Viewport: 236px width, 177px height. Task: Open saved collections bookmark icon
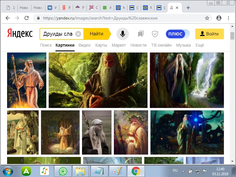pos(141,34)
